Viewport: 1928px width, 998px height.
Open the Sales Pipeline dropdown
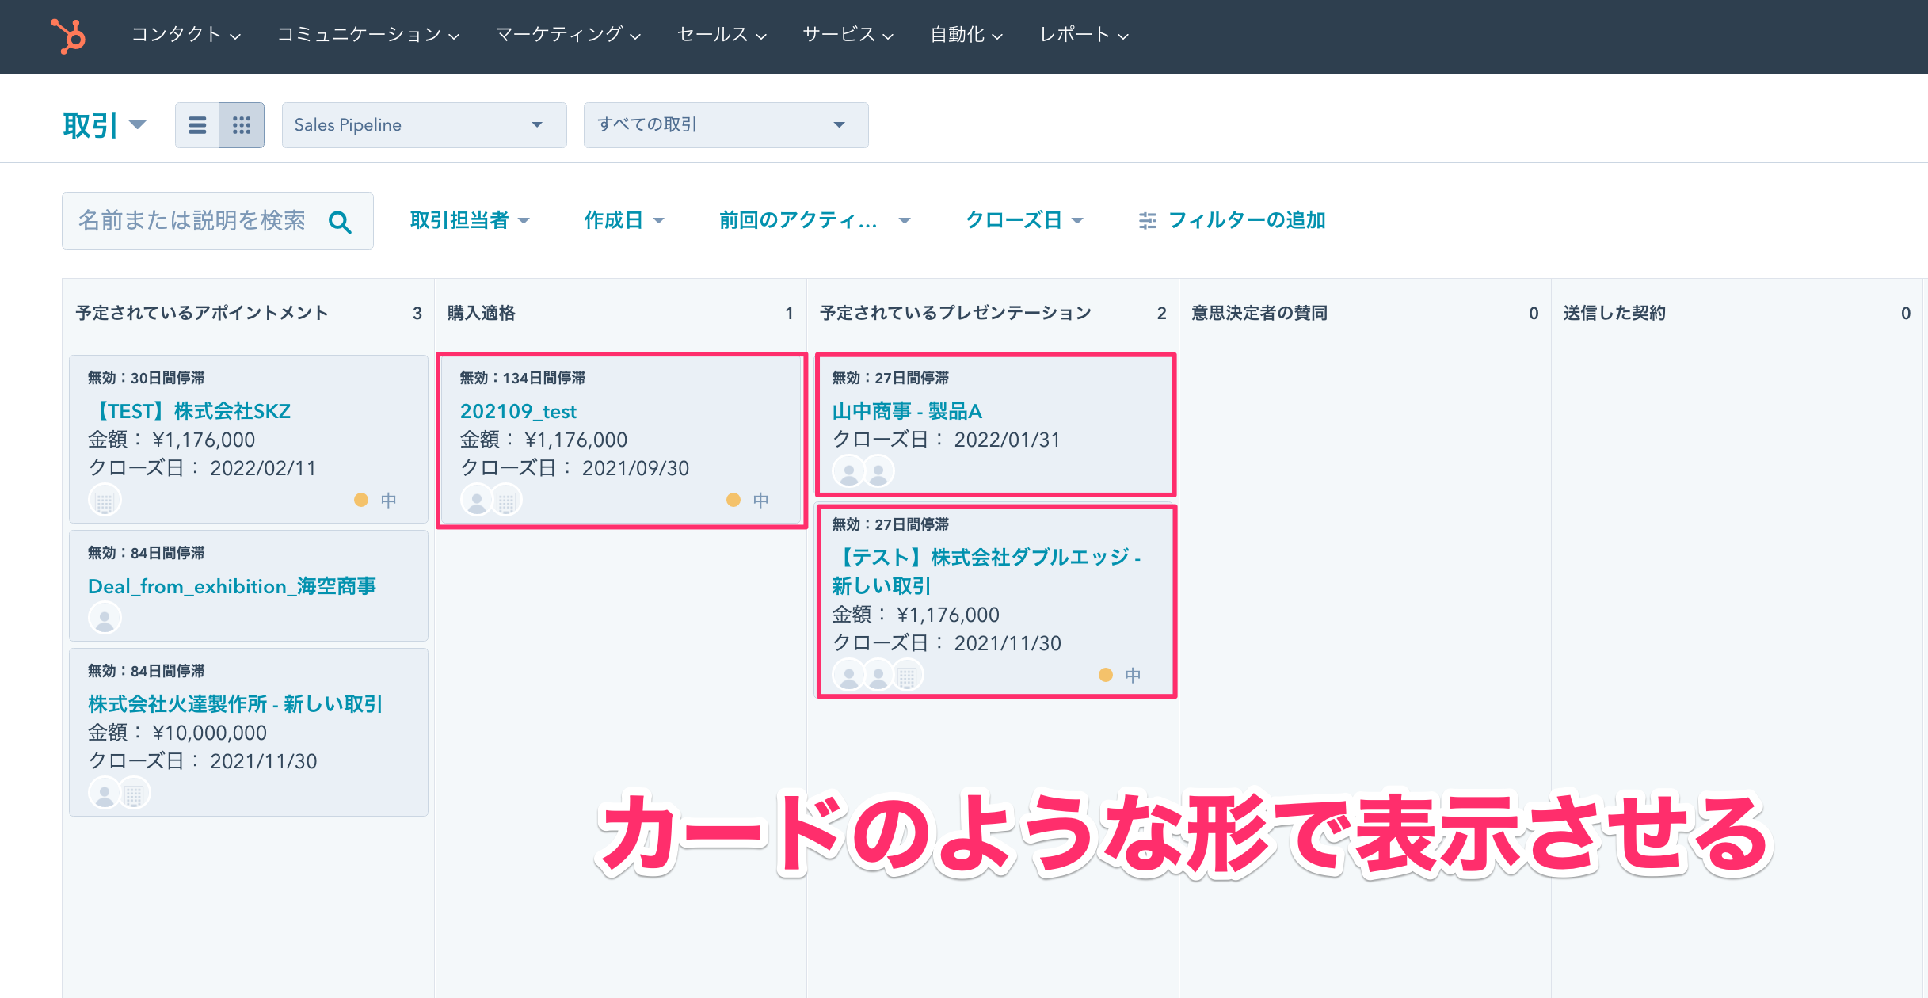(x=425, y=125)
